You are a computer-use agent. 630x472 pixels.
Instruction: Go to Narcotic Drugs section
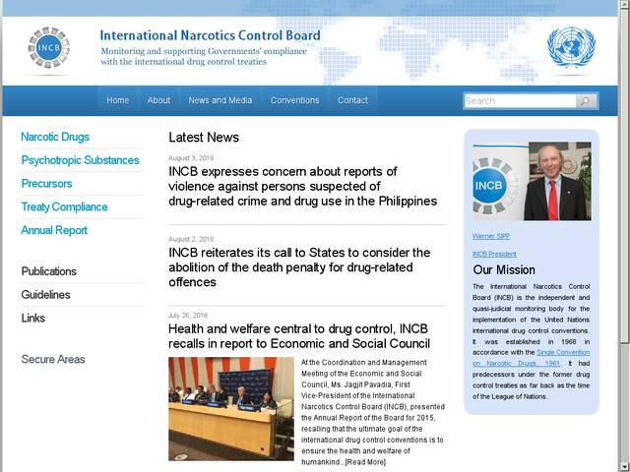(x=55, y=137)
